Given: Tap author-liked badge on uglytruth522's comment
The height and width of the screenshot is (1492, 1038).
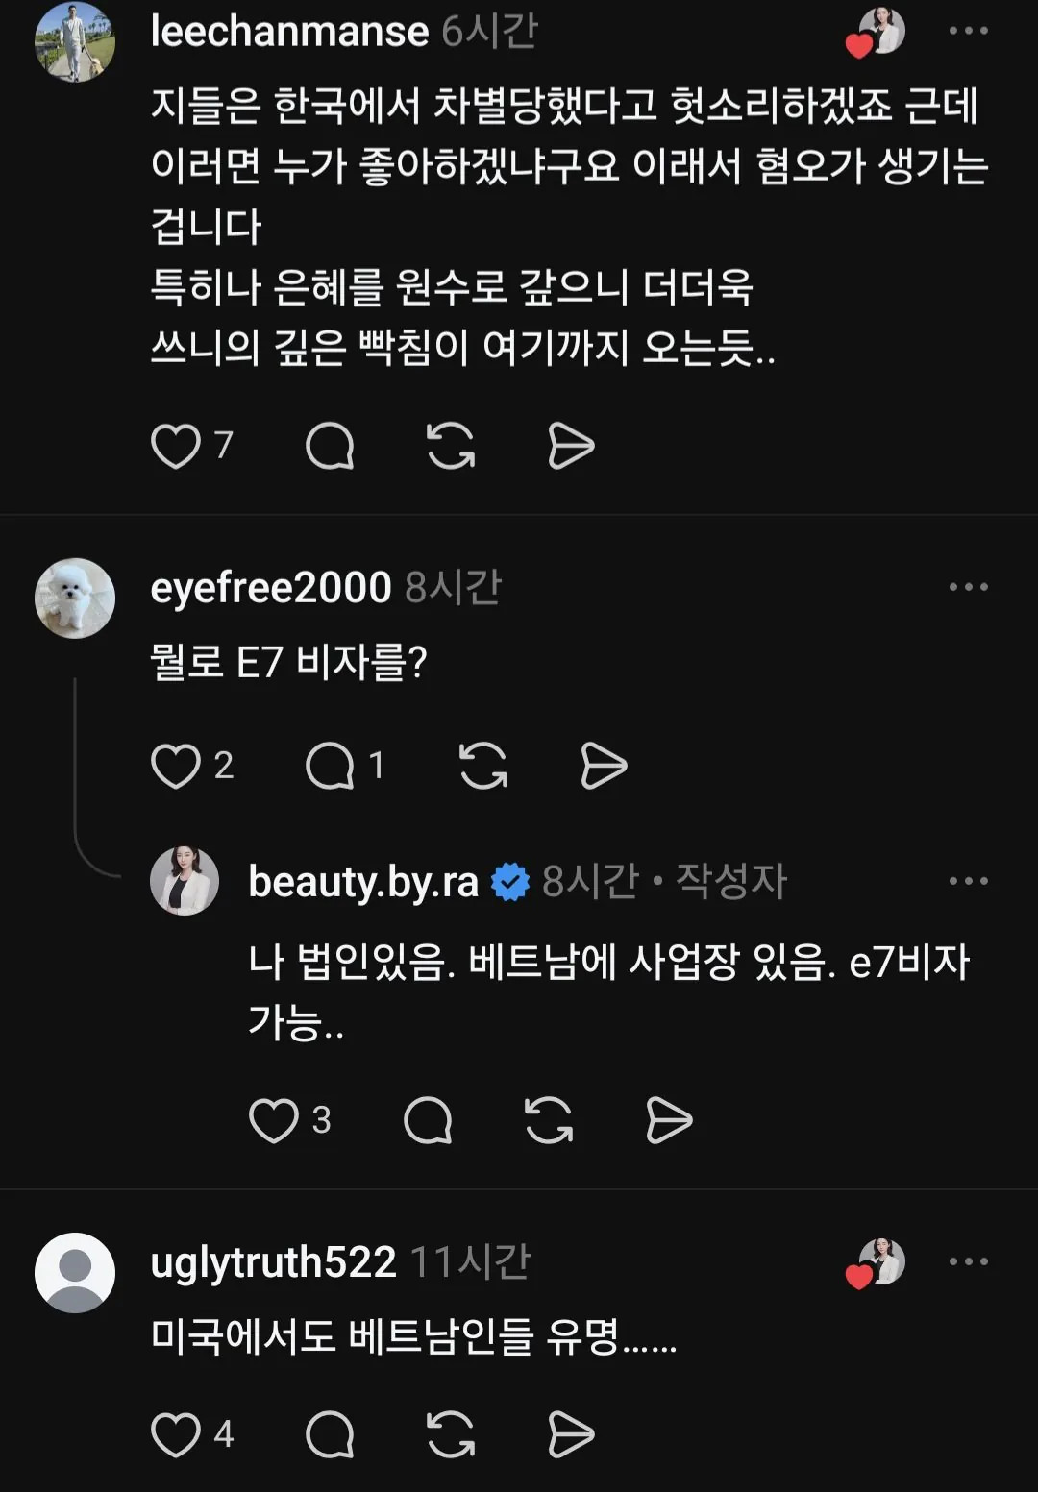Looking at the screenshot, I should (x=877, y=1263).
